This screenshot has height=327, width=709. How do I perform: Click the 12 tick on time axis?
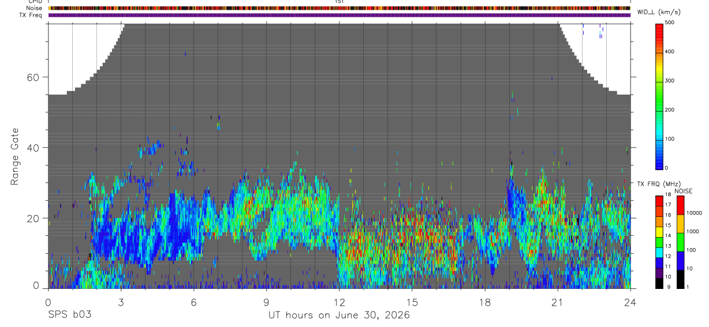pyautogui.click(x=339, y=303)
